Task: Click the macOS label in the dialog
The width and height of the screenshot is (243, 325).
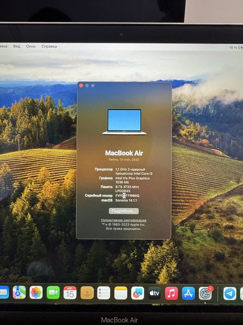Action: pyautogui.click(x=107, y=200)
